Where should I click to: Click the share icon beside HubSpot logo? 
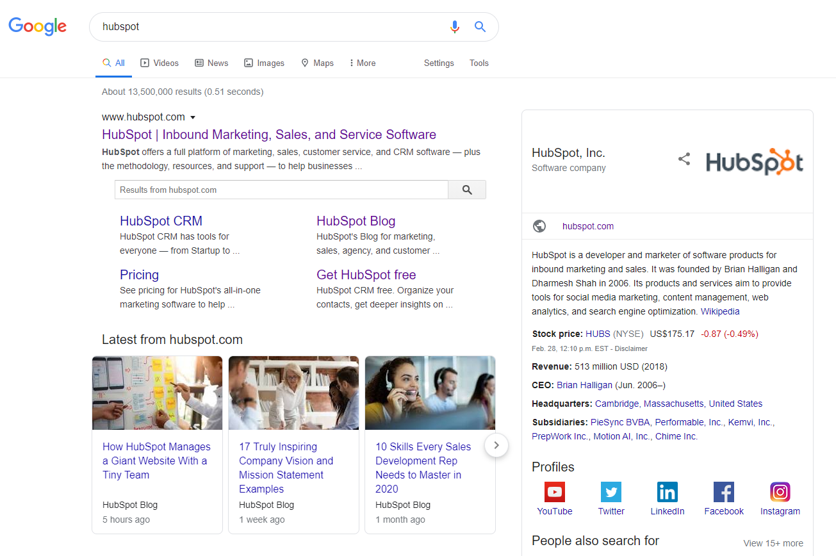(684, 159)
